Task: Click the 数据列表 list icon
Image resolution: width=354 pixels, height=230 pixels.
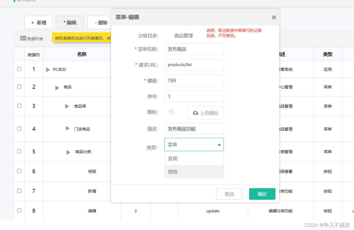Action: pyautogui.click(x=23, y=38)
